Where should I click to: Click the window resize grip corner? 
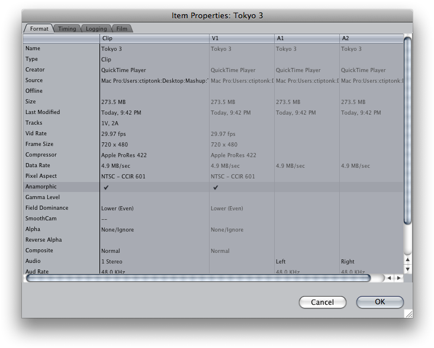click(409, 314)
